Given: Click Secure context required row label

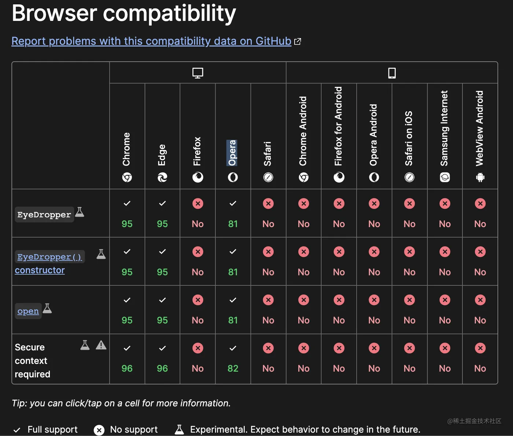Looking at the screenshot, I should coord(32,361).
